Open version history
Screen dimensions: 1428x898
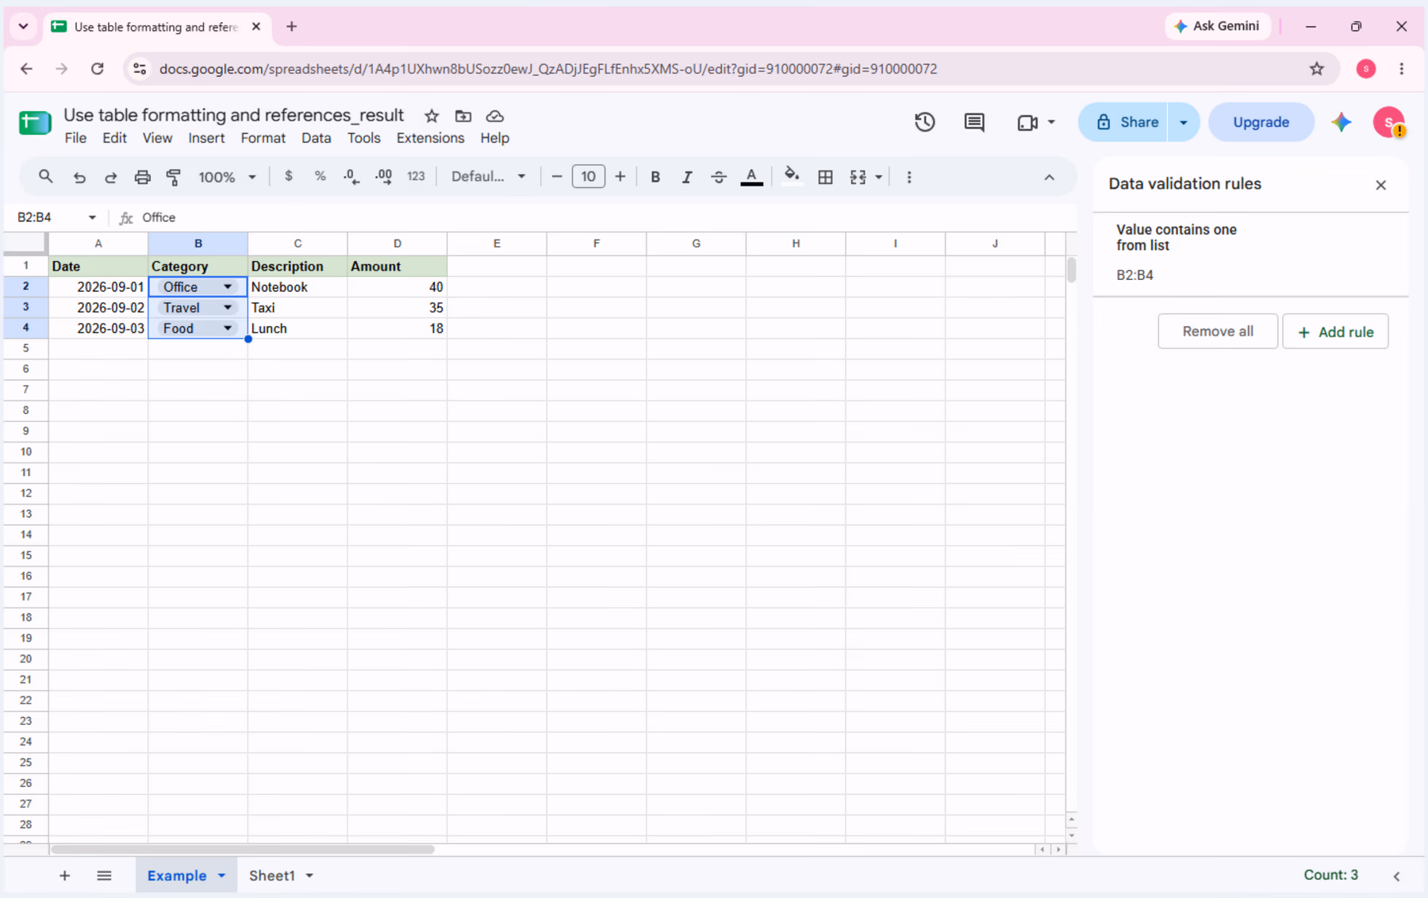click(x=924, y=122)
